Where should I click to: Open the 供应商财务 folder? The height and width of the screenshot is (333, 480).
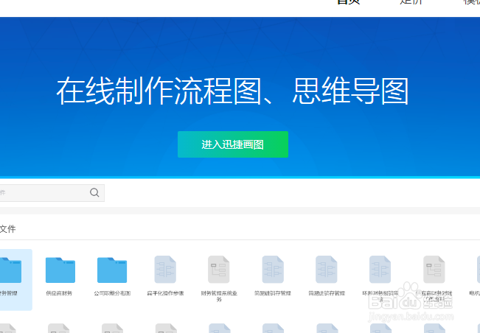[60, 276]
